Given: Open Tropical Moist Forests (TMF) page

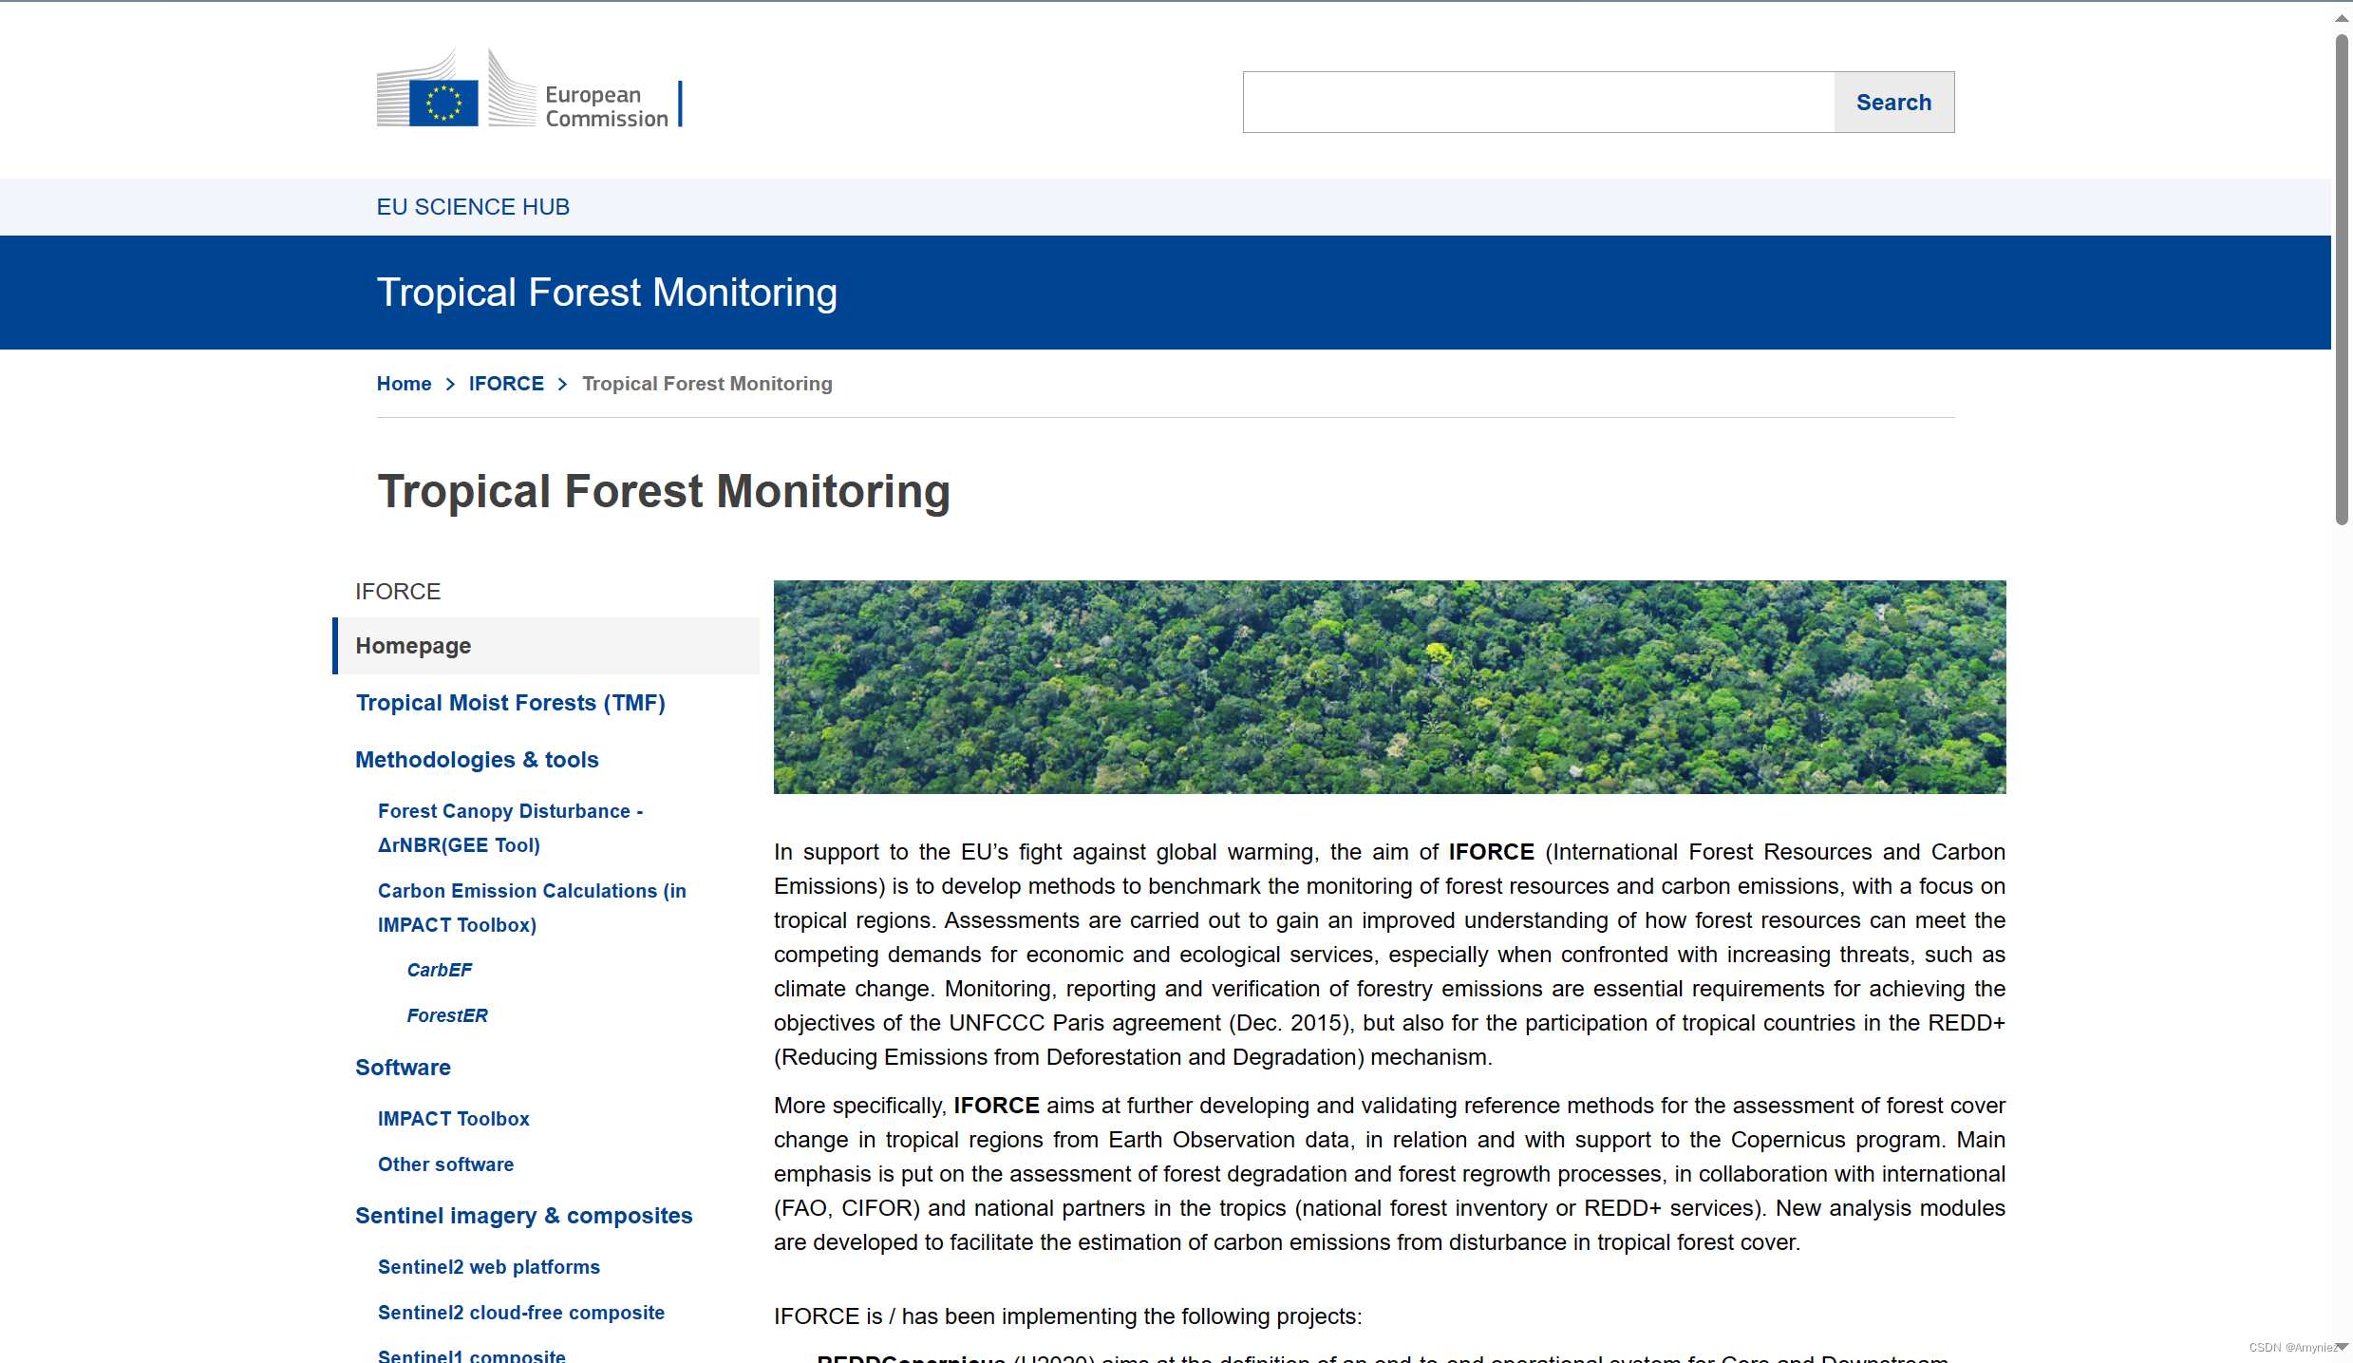Looking at the screenshot, I should [510, 703].
